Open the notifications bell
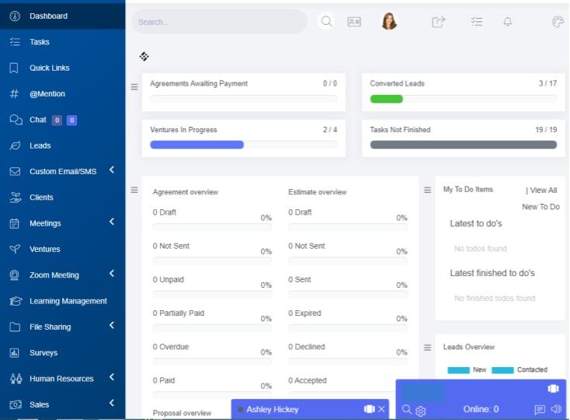 point(508,22)
